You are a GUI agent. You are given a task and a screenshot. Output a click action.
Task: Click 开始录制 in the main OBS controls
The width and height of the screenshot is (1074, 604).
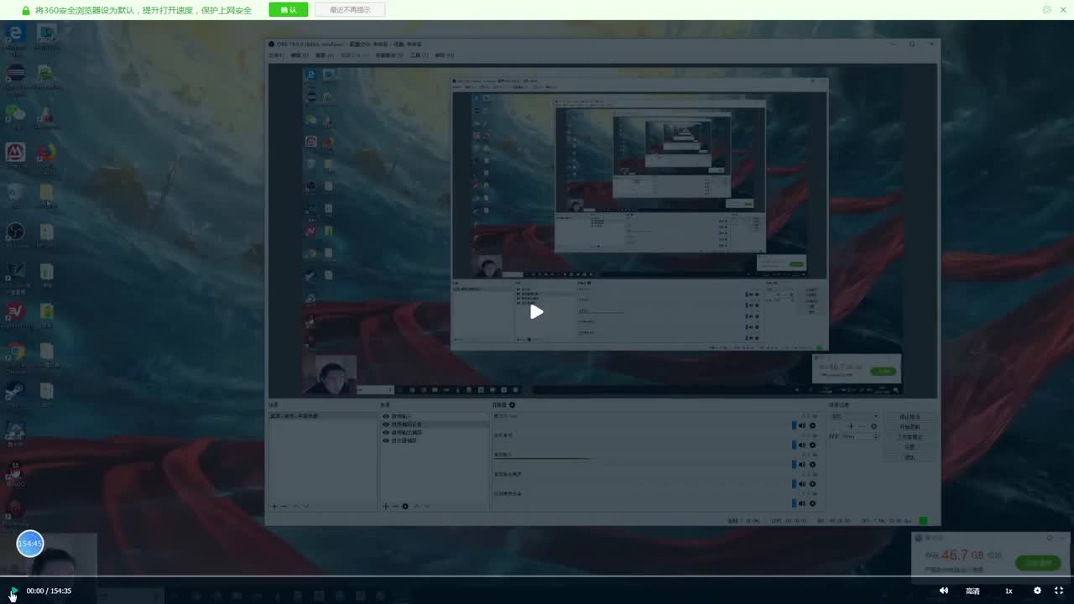[910, 427]
